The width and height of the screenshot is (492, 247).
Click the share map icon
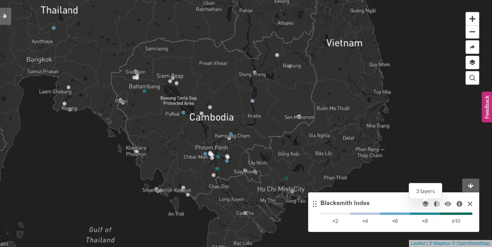point(472,47)
